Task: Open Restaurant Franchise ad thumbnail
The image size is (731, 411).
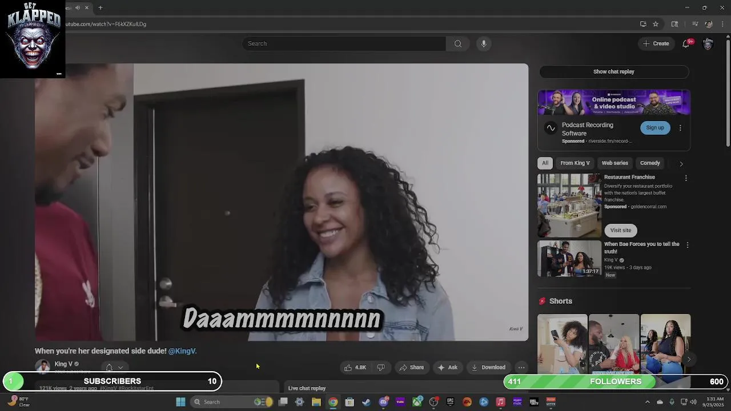Action: [569, 205]
